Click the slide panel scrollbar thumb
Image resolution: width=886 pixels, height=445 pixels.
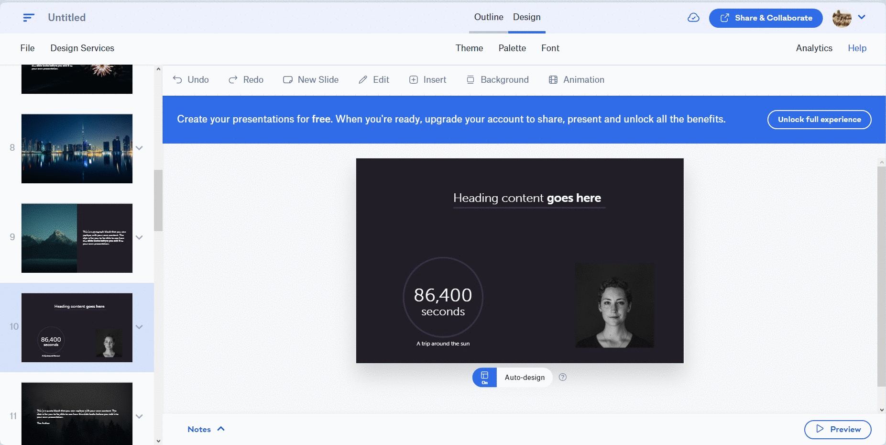(158, 200)
